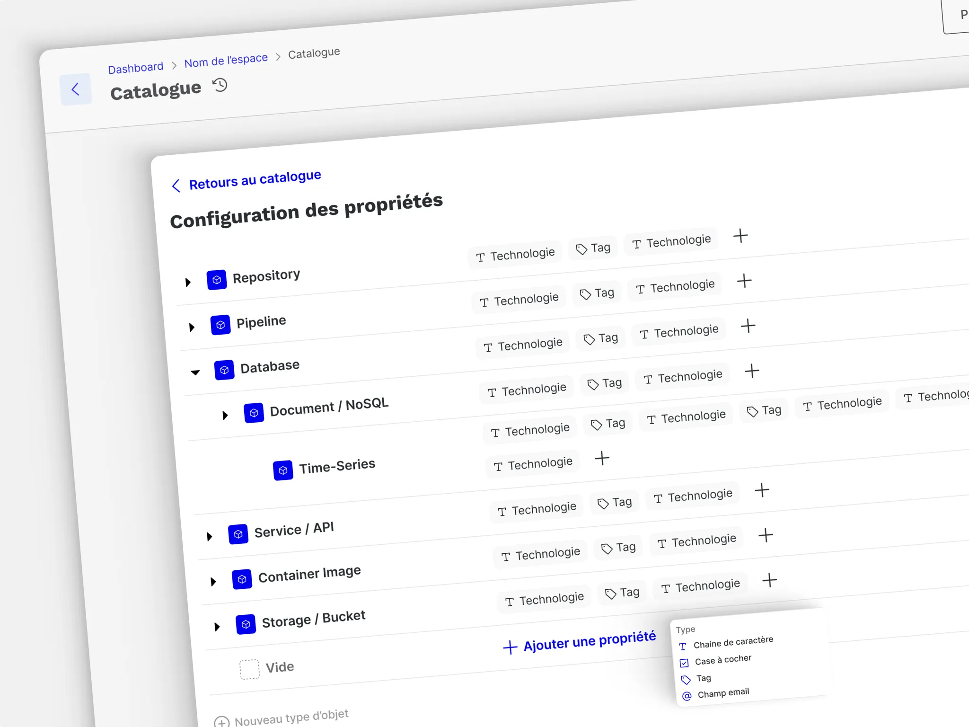
Task: Click the back arrow button beside Catalogue
Action: 76,89
